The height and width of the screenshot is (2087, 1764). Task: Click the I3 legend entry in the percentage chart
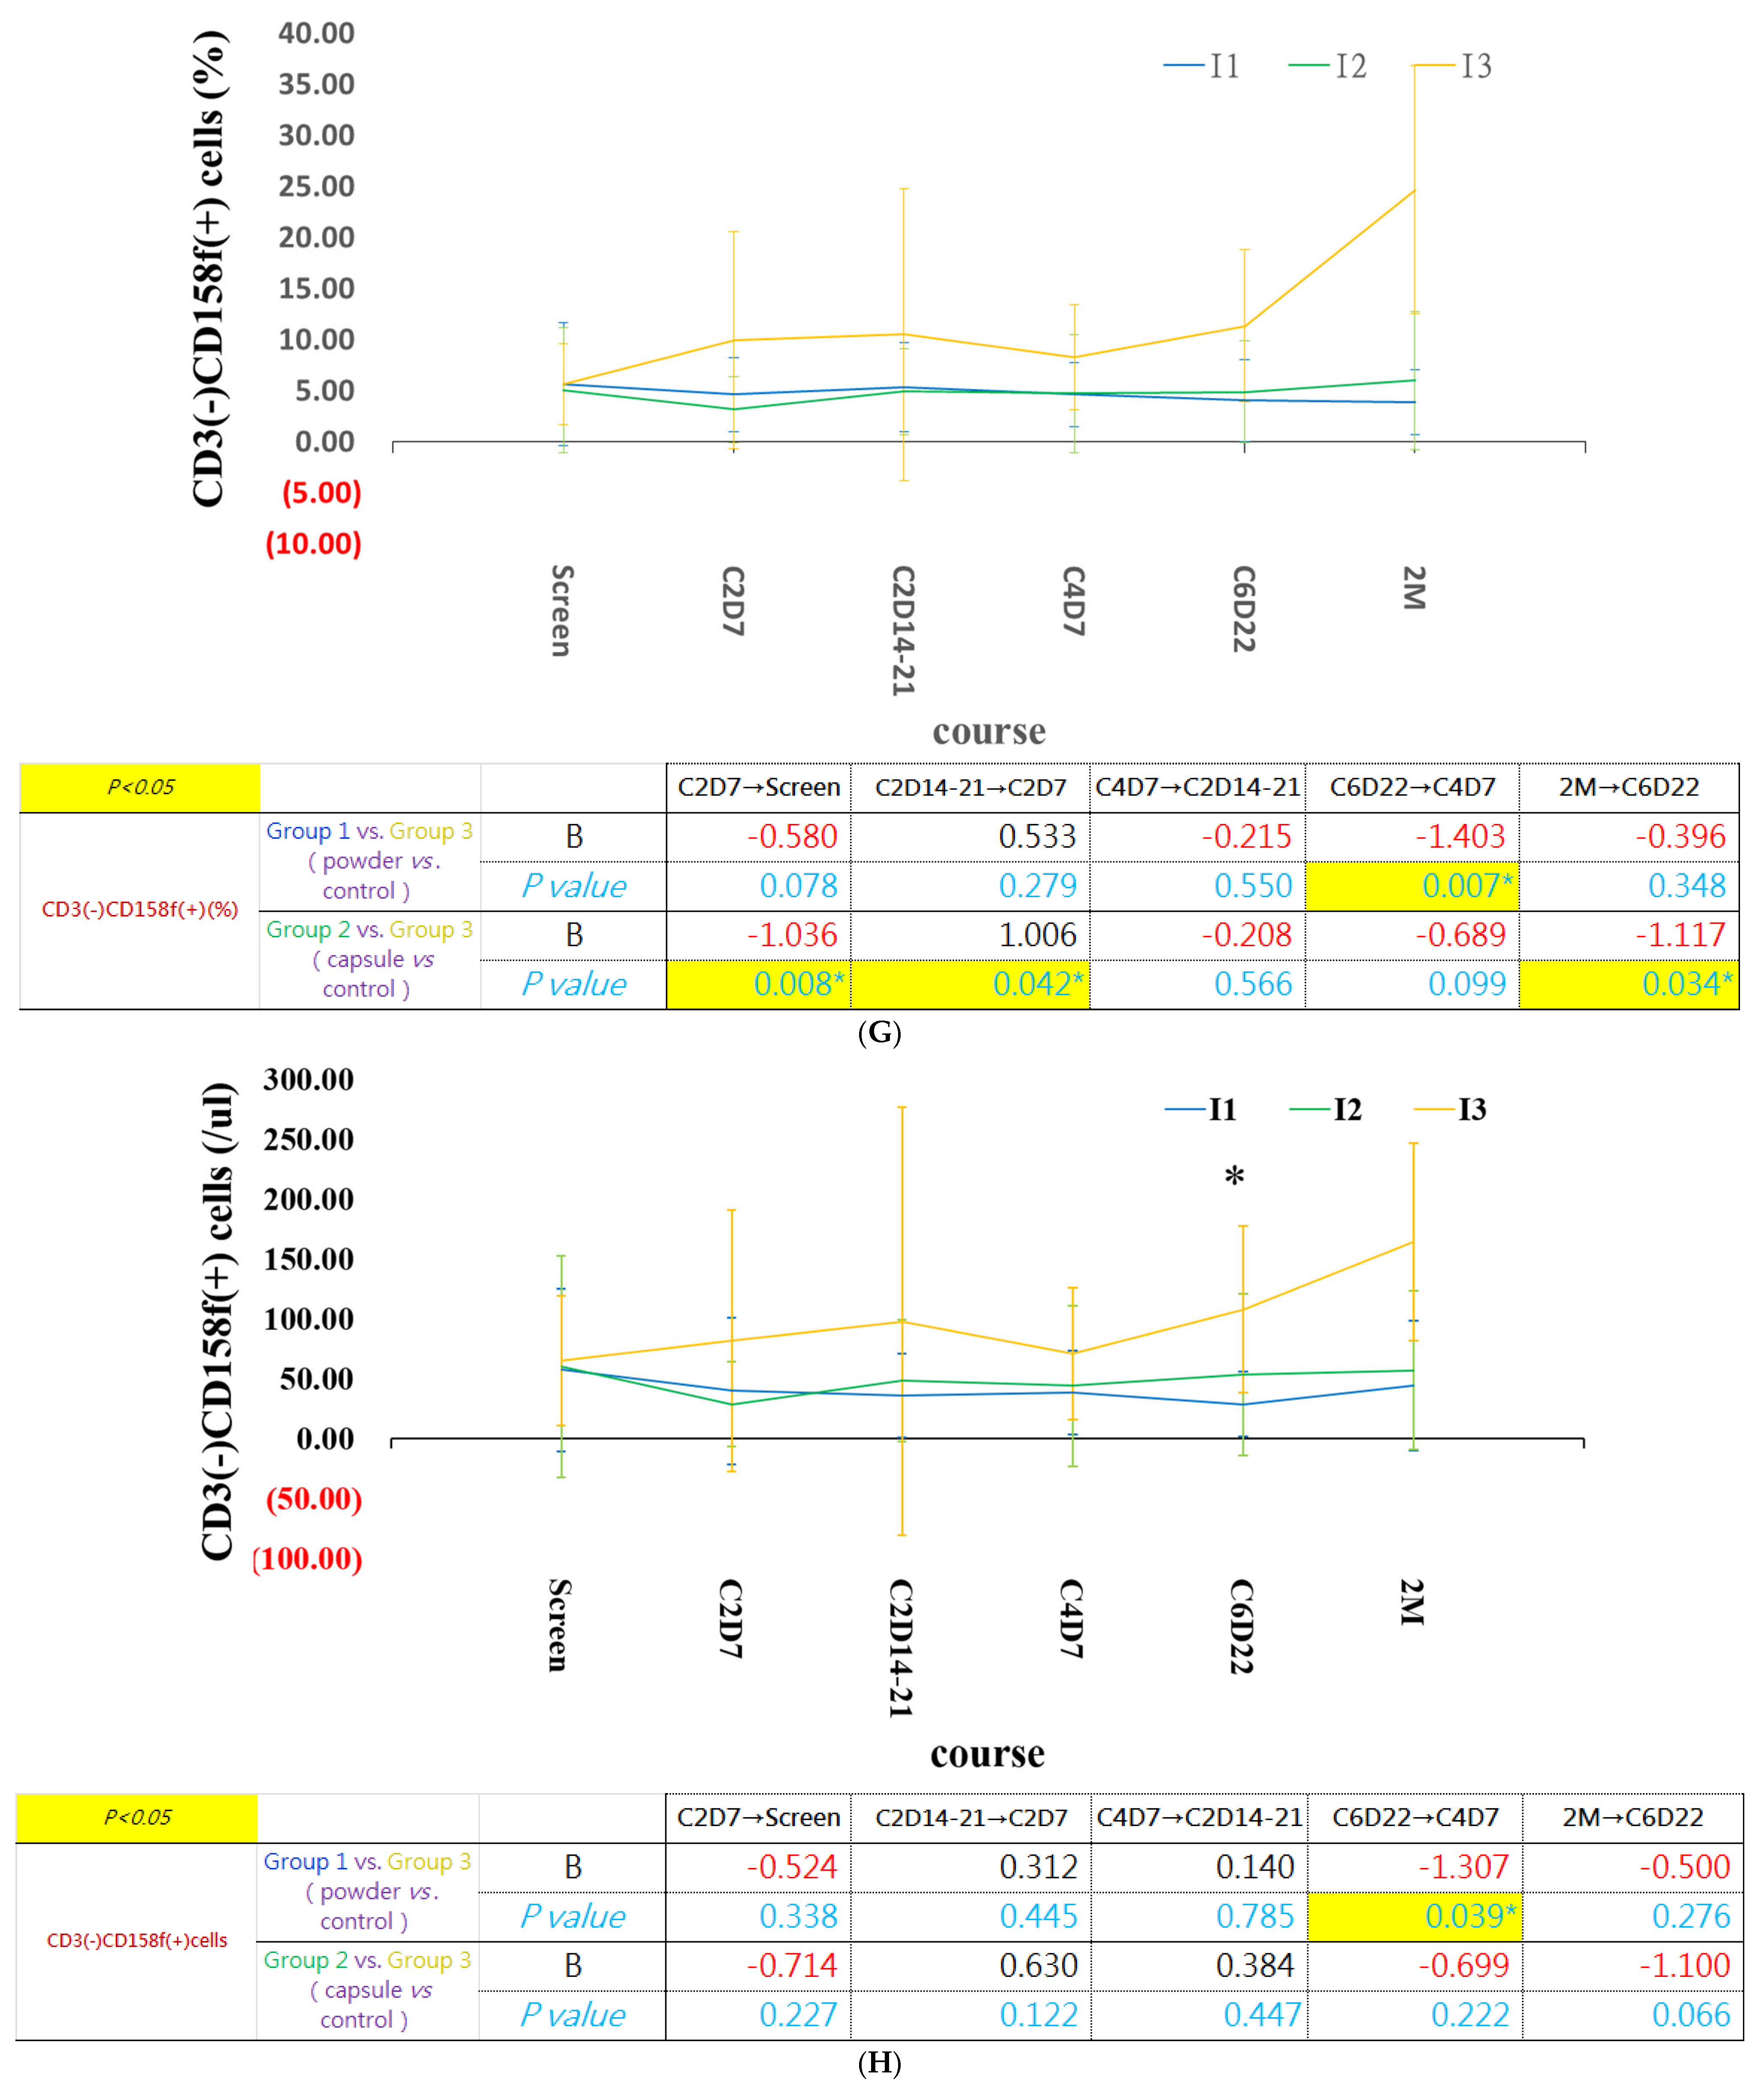pyautogui.click(x=1453, y=66)
